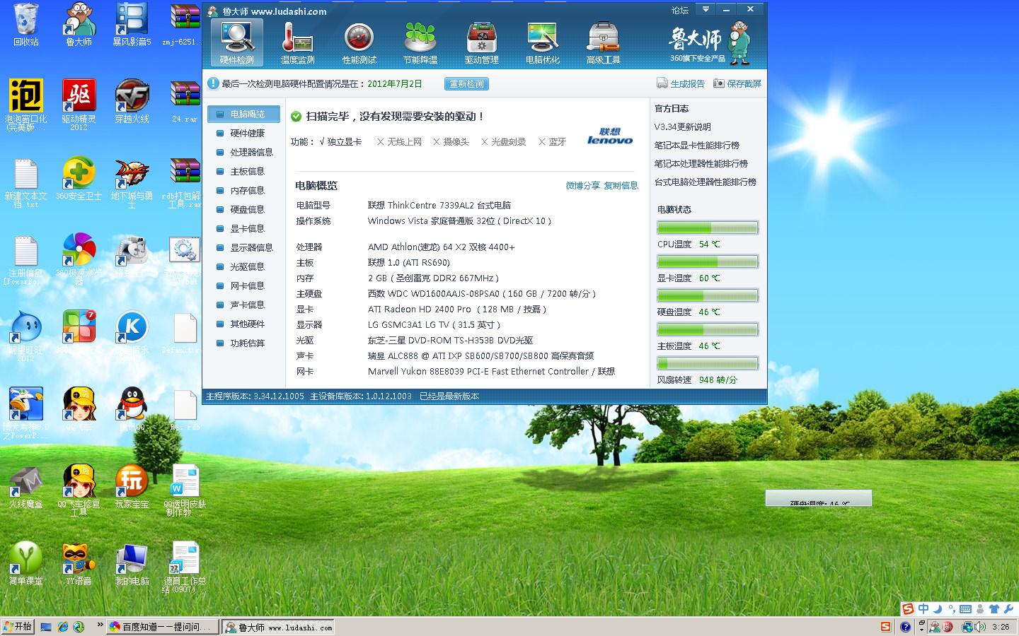Image resolution: width=1019 pixels, height=636 pixels.
Task: Open the 驱动管理 driver management tab
Action: 481,42
